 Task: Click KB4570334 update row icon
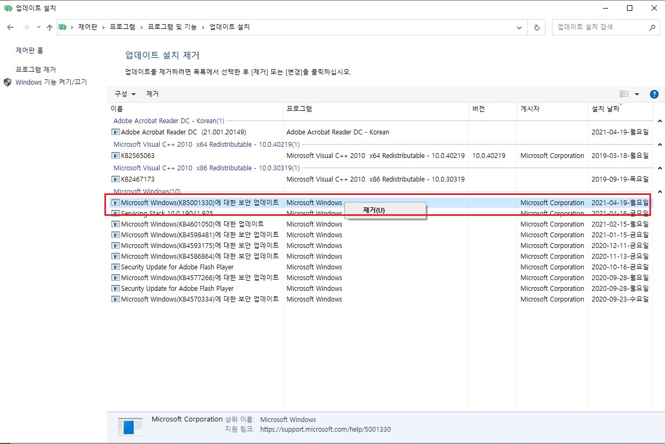click(115, 299)
